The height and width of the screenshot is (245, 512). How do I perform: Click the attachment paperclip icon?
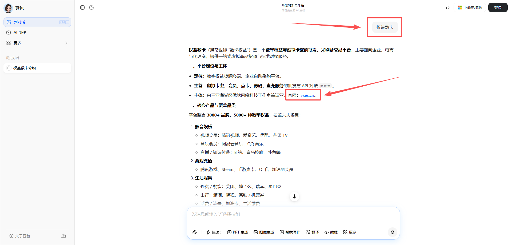[x=195, y=232]
